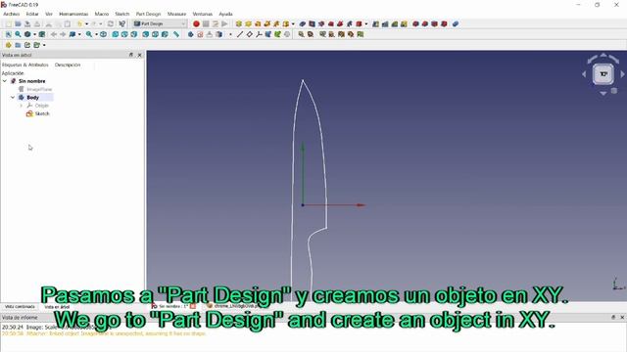The height and width of the screenshot is (352, 627).
Task: Collapse the Body tree node
Action: [x=13, y=98]
